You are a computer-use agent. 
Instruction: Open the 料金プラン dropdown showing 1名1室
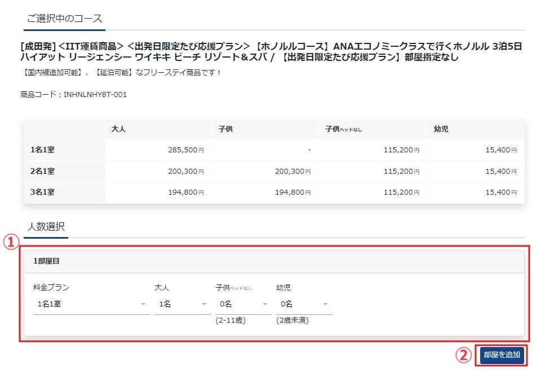90,304
